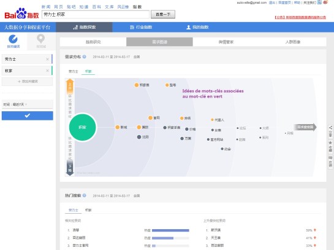Click the 百度首页 link at top right

tap(285, 2)
